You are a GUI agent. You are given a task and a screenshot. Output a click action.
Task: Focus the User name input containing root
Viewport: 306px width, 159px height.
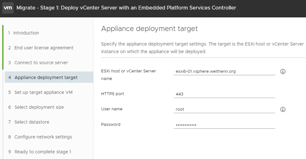(x=224, y=109)
